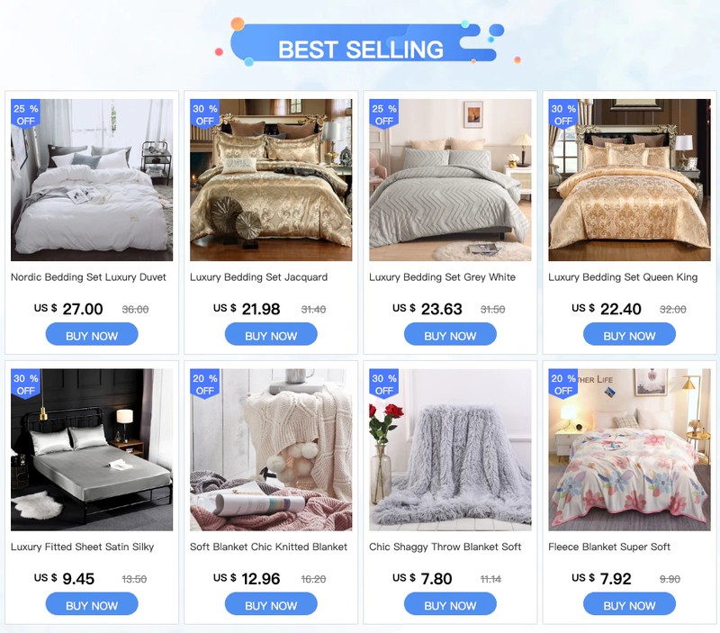
Task: Click Buy Now under Luxury Bedding Set Grey White
Action: (450, 334)
